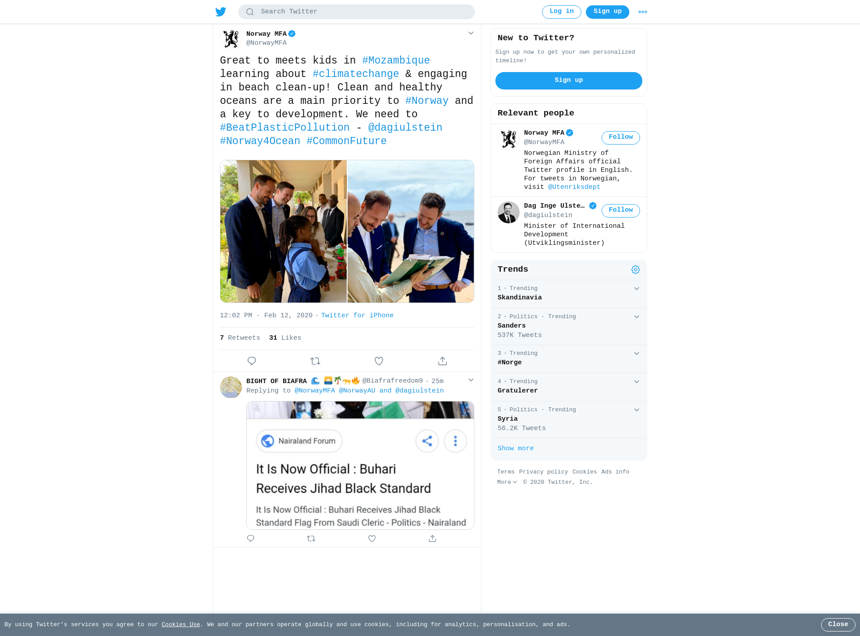Screen dimensions: 860x636
Task: Share the BIGHT OF BIAFRA reply
Action: tap(432, 538)
